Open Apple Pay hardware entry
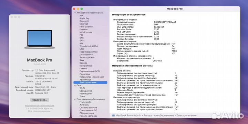Viewport: 248px width, 124px height. pos(84,18)
